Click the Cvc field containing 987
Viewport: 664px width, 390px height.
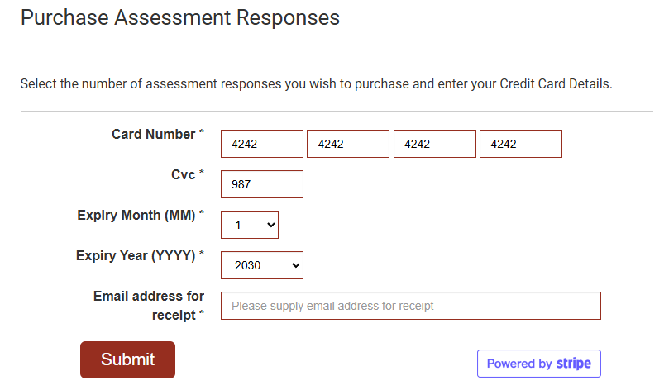pos(261,184)
